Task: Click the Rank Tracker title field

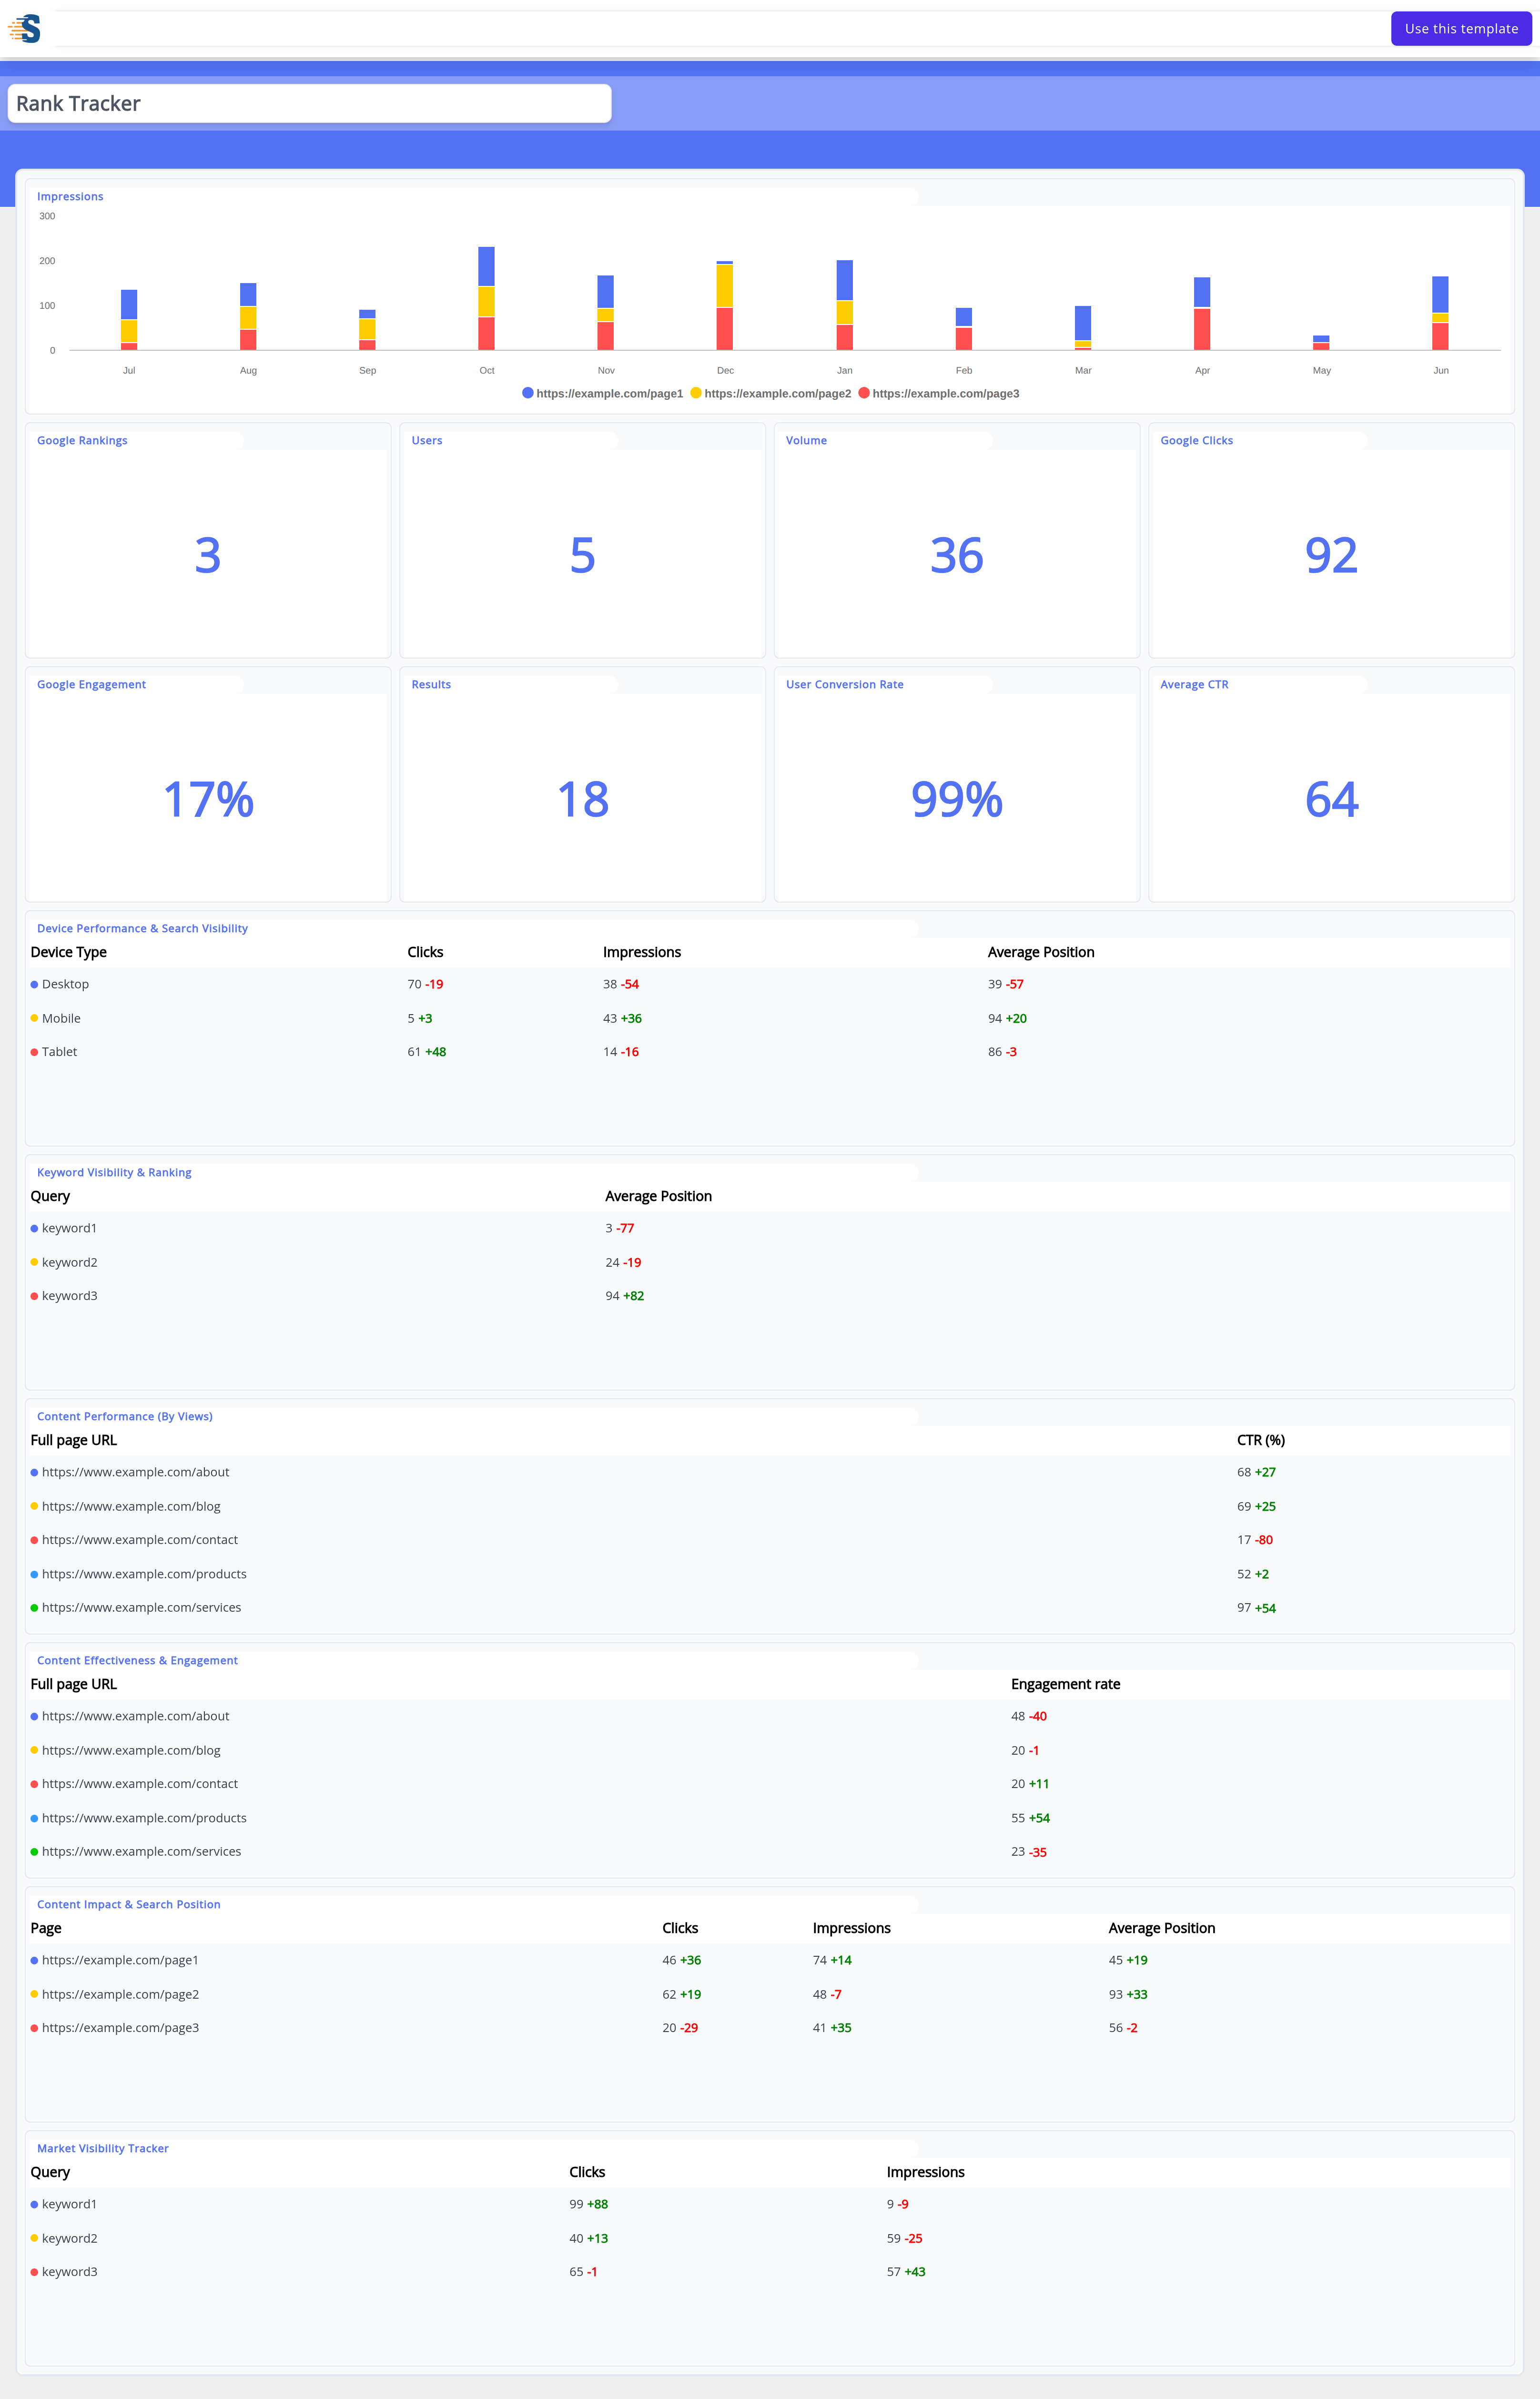Action: click(309, 104)
